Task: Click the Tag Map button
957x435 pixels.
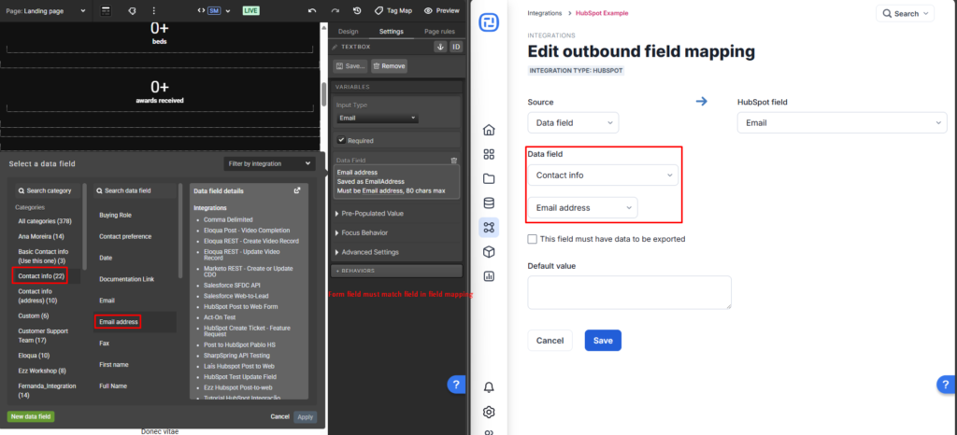Action: [393, 11]
